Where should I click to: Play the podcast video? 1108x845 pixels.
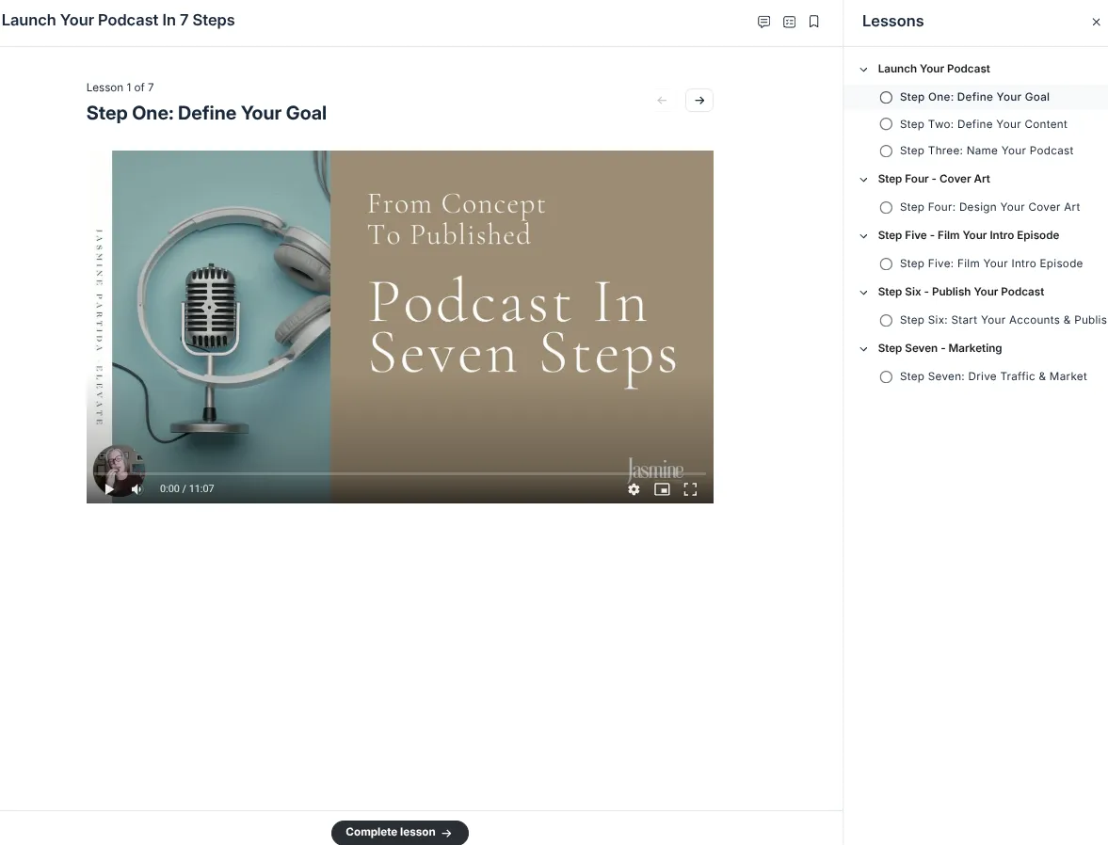[109, 489]
